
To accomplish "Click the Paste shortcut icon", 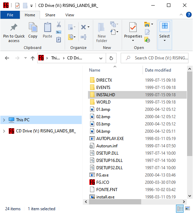I will click(x=58, y=40).
